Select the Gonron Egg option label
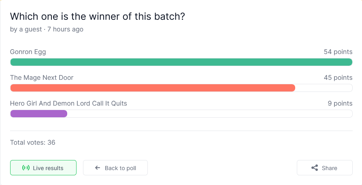Image resolution: width=362 pixels, height=185 pixels. [28, 52]
